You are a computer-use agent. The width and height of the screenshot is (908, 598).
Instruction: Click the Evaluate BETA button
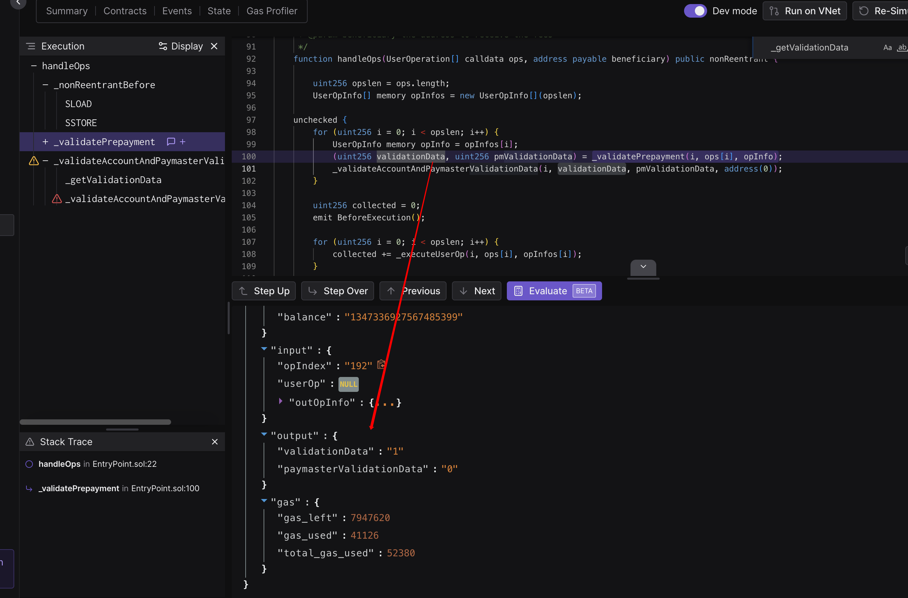(x=554, y=291)
